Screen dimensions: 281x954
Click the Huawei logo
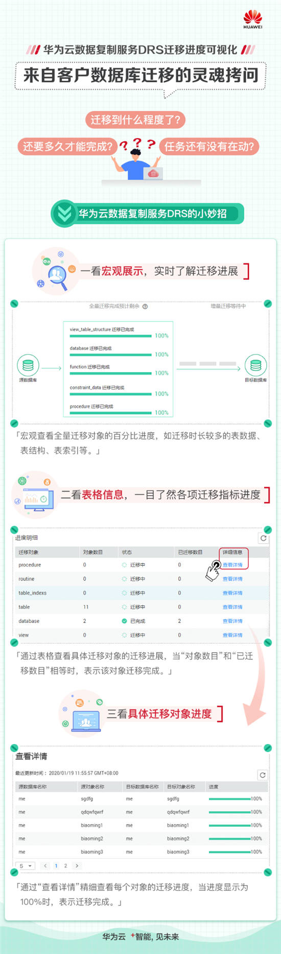252,19
